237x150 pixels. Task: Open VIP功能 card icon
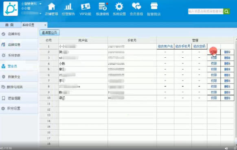[x=86, y=9]
